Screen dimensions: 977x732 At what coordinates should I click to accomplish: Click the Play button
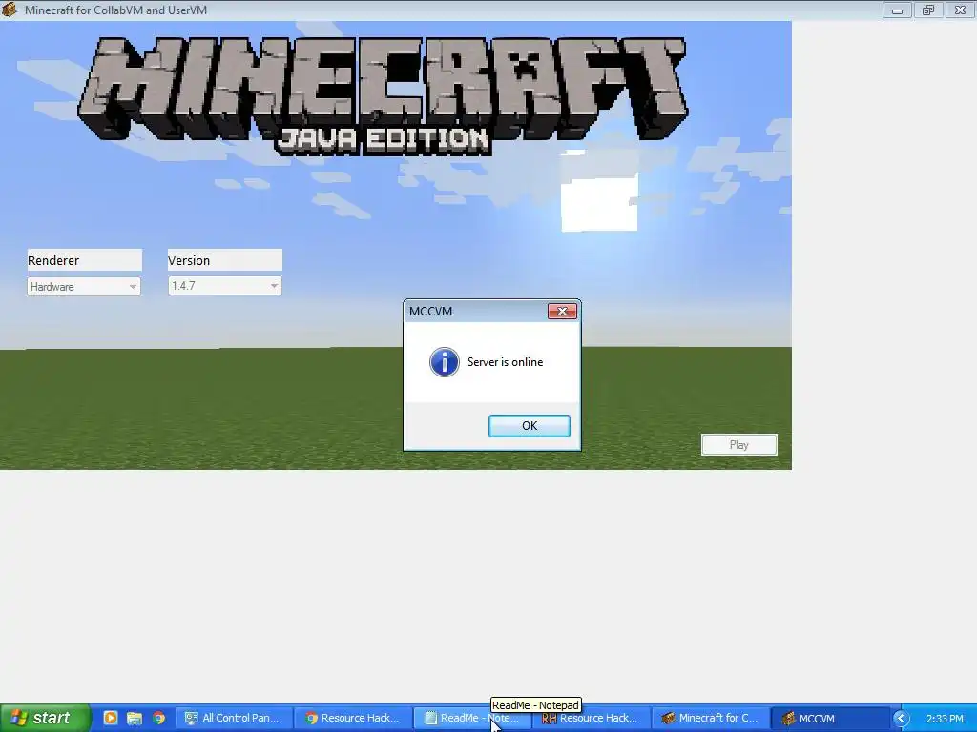point(739,445)
